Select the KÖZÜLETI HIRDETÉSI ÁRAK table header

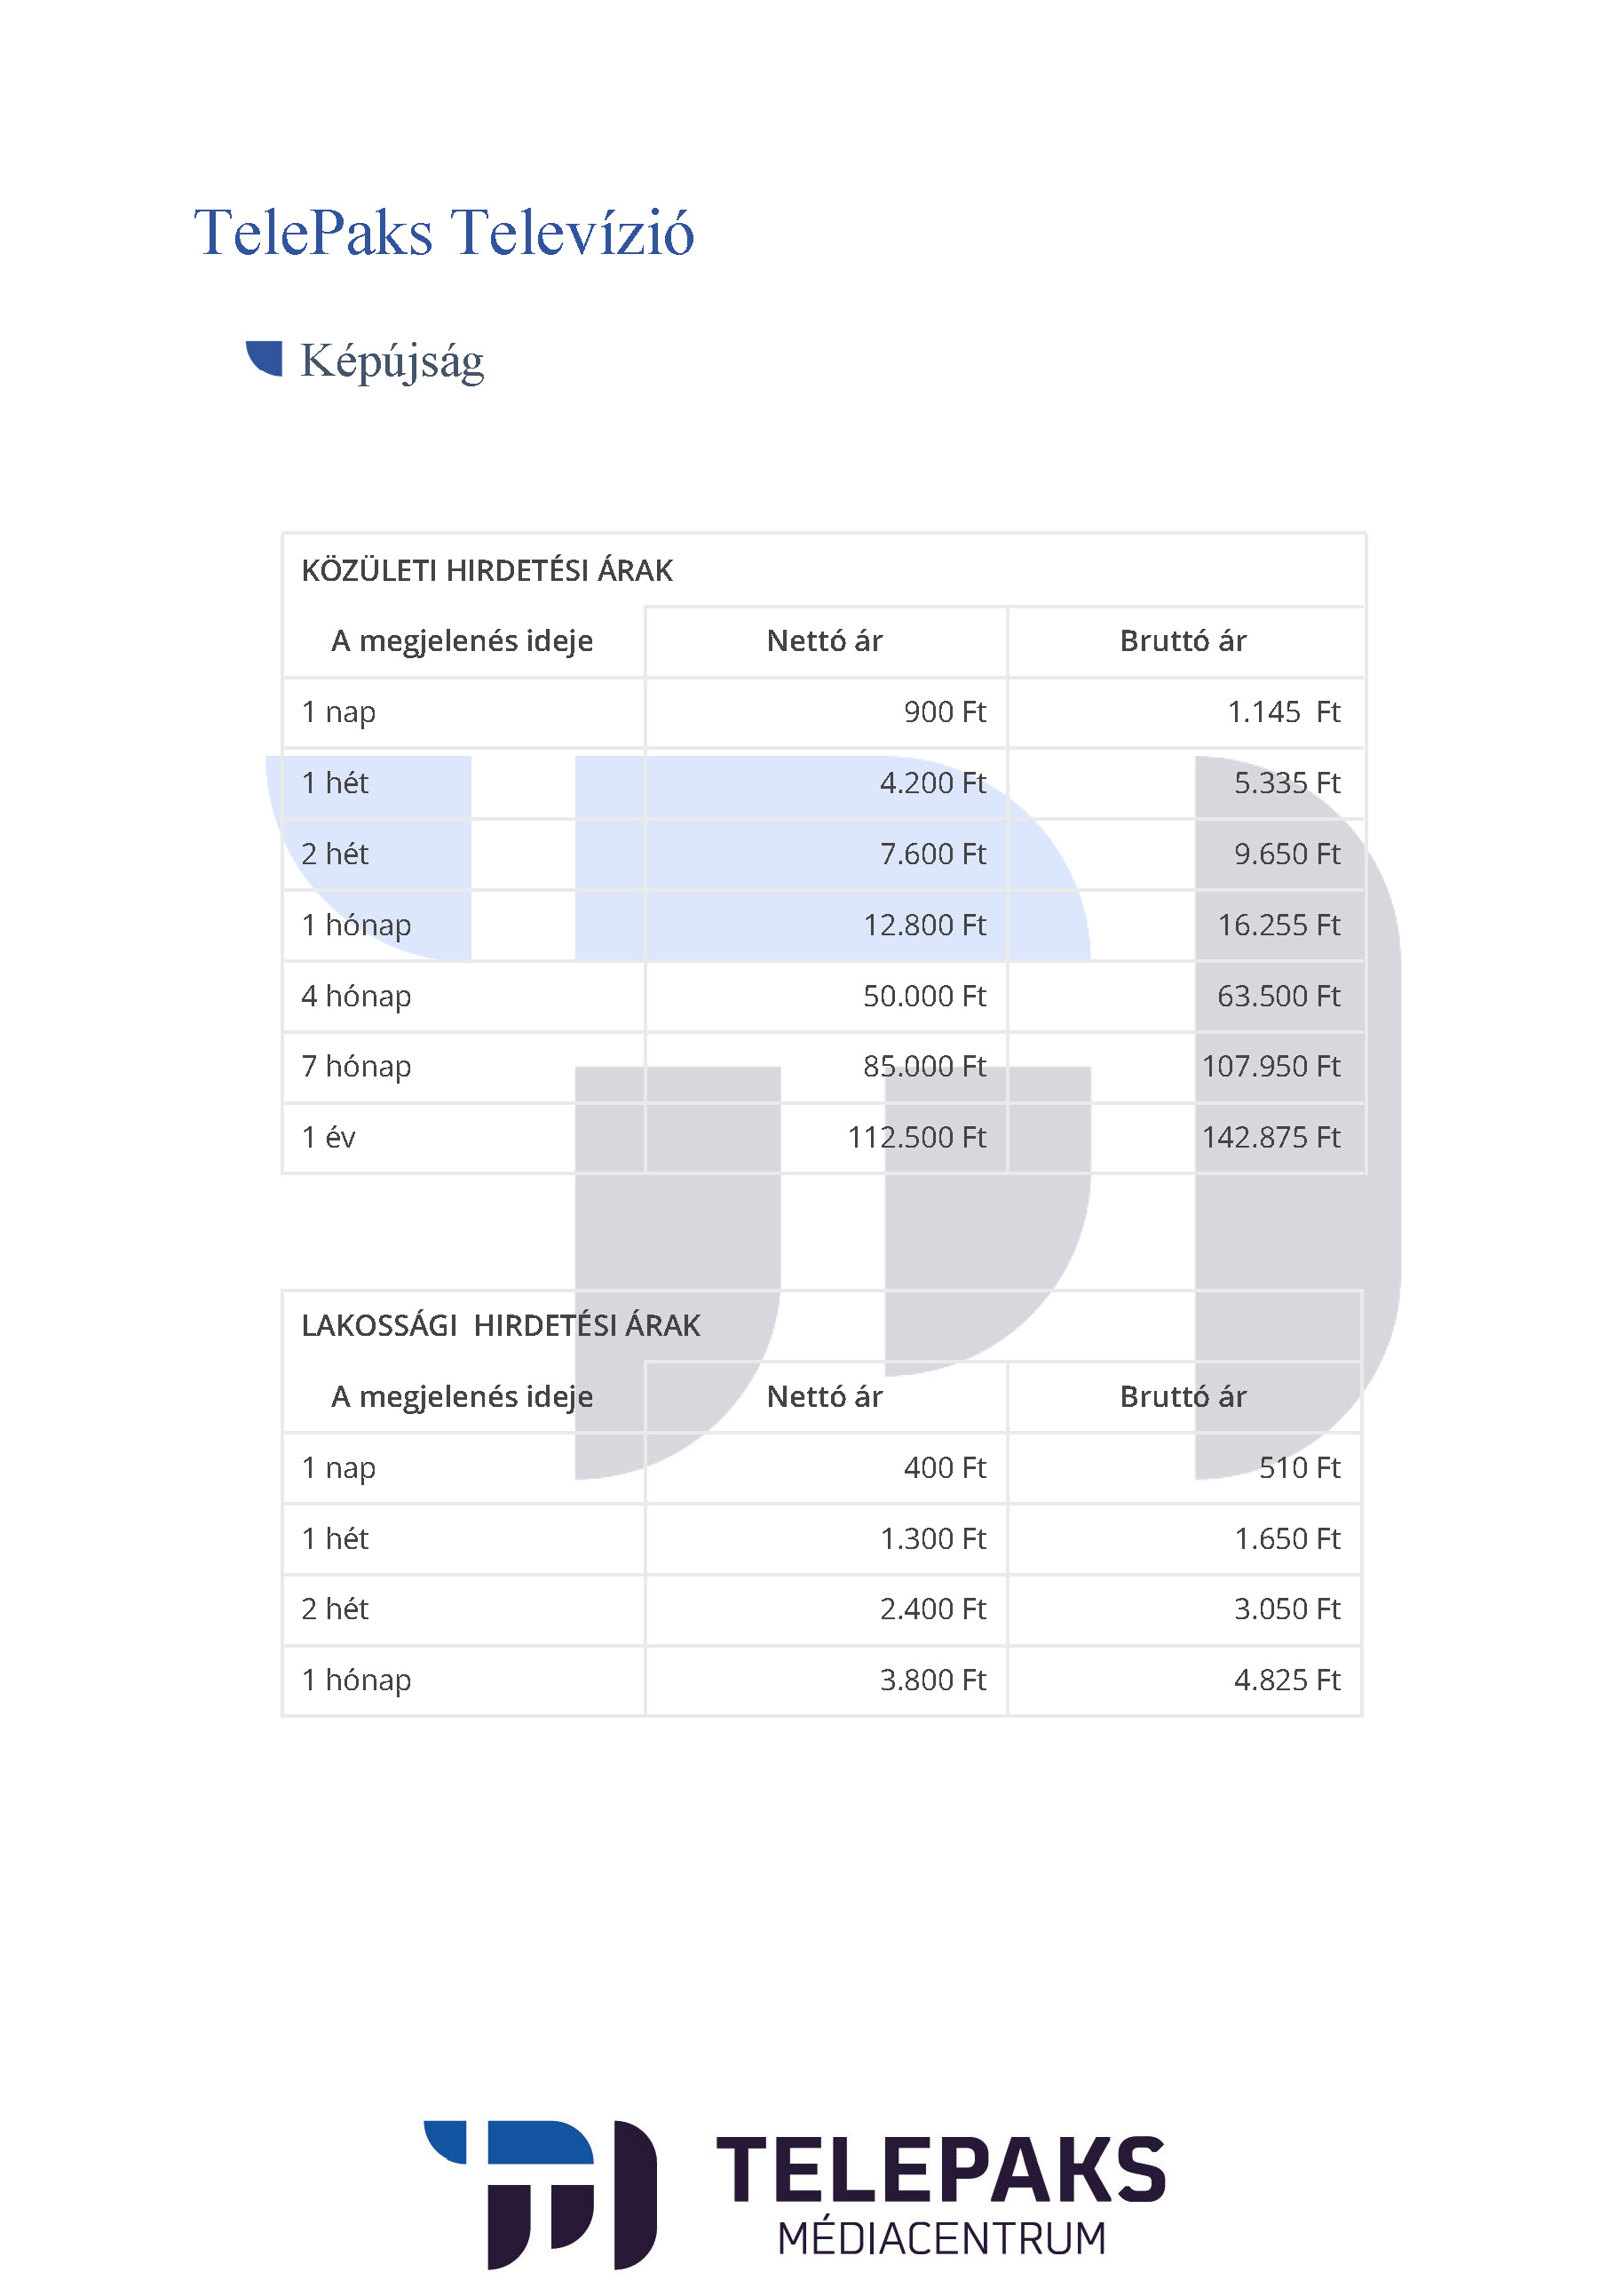coord(487,571)
